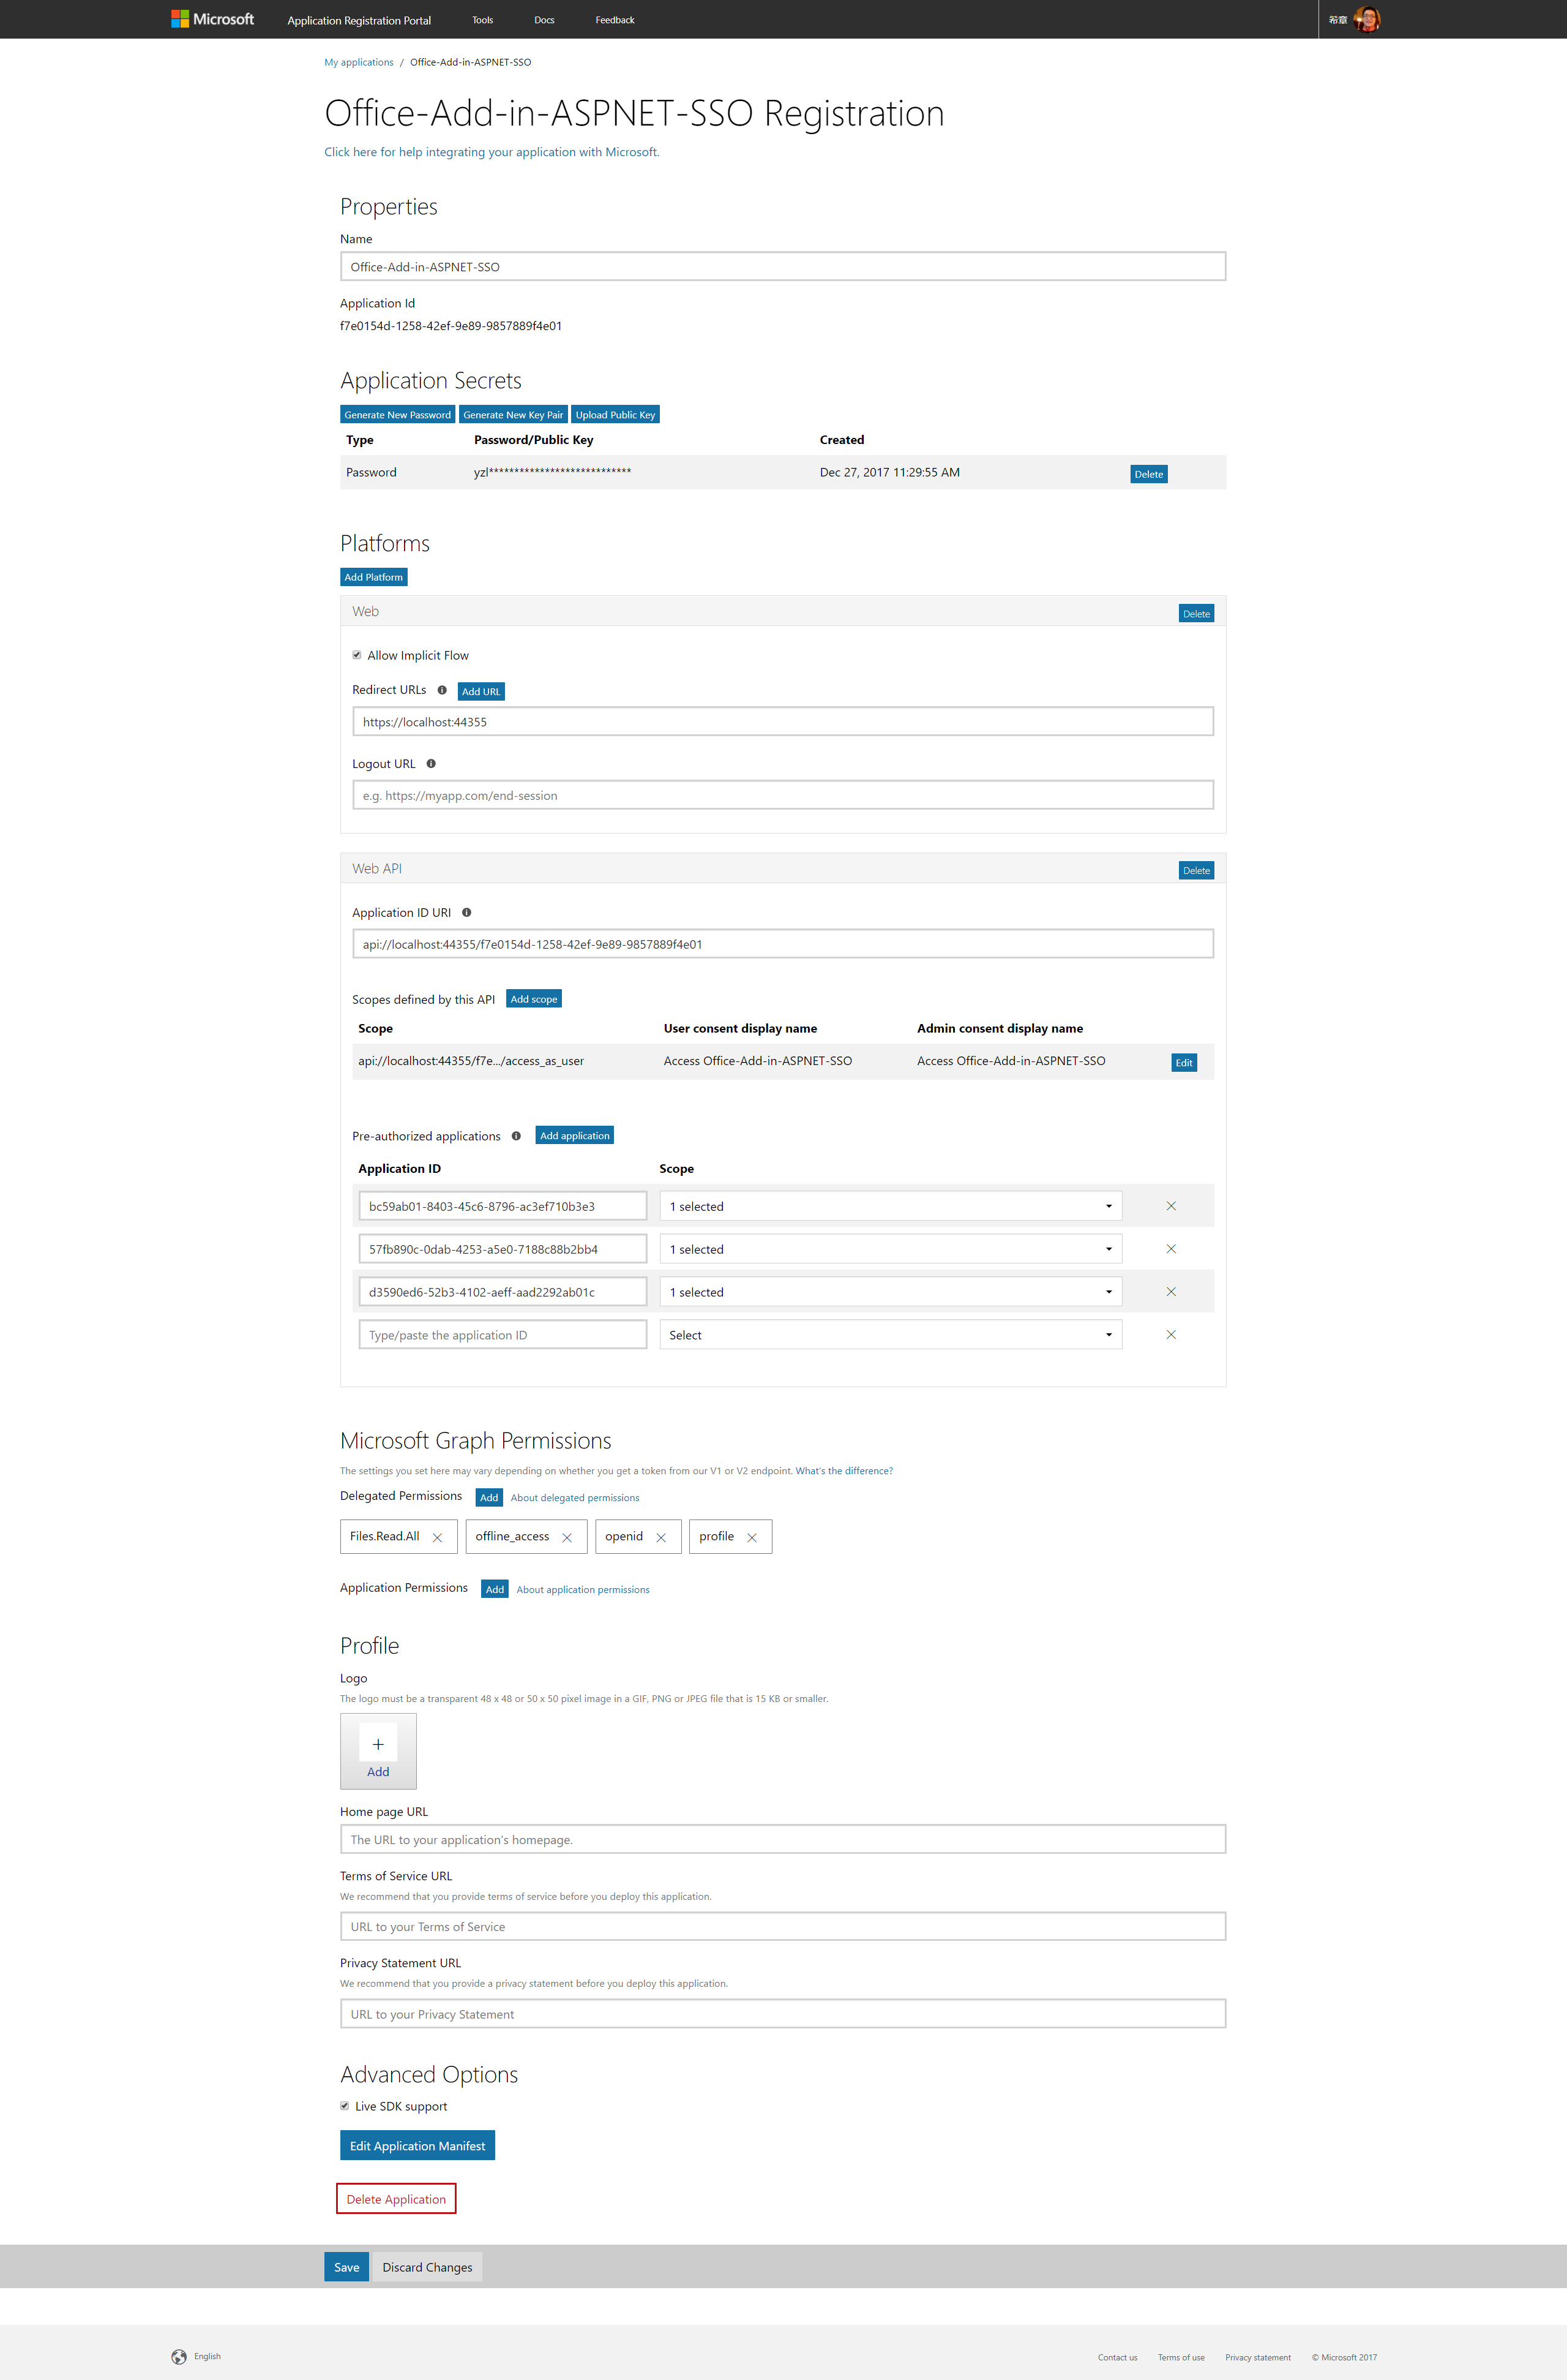Toggle the Allow Implicit Flow checkbox
The image size is (1567, 2380).
357,656
